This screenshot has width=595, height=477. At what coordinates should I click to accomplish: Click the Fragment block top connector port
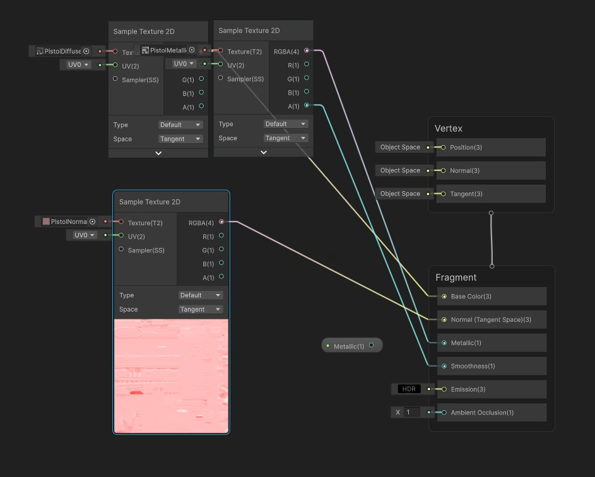click(492, 266)
